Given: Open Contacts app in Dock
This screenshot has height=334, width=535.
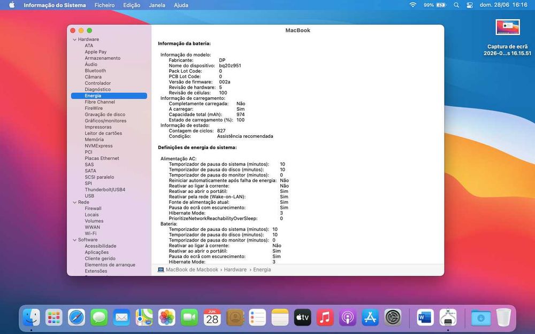Looking at the screenshot, I should click(235, 317).
